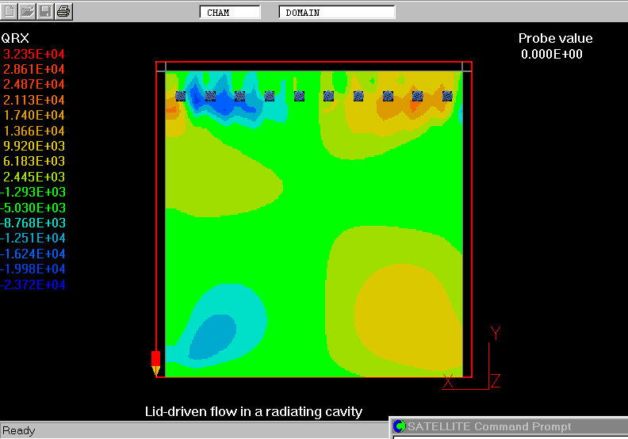Click the Y axis label
The width and height of the screenshot is (628, 439).
(x=496, y=333)
